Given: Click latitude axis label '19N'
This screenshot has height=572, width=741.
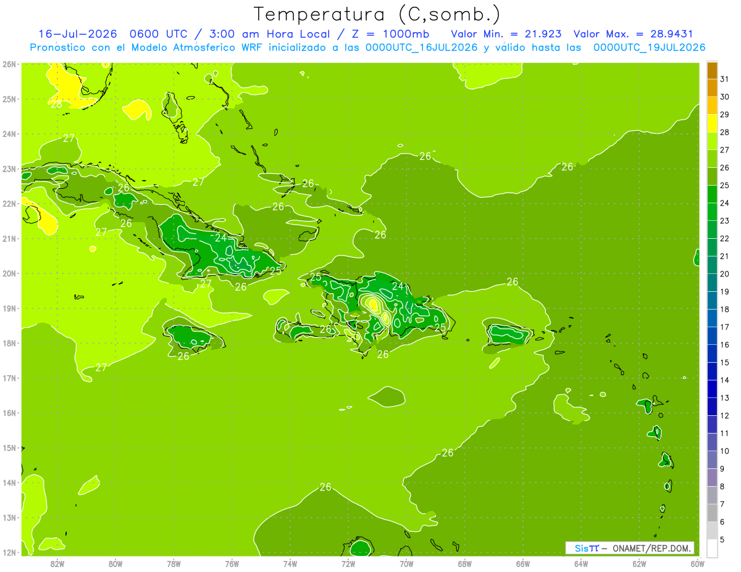Looking at the screenshot, I should coord(9,308).
